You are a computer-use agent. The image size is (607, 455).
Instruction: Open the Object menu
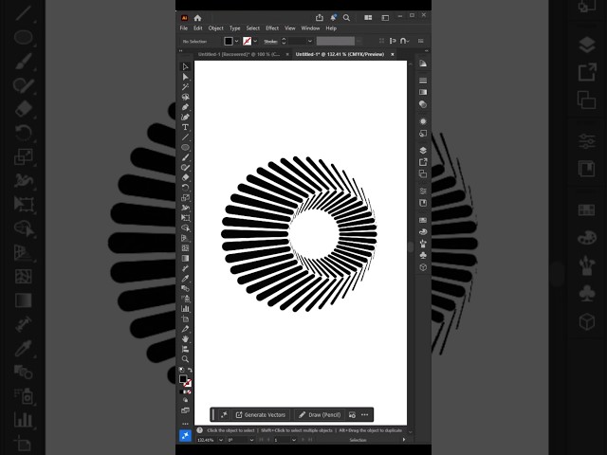(x=215, y=28)
